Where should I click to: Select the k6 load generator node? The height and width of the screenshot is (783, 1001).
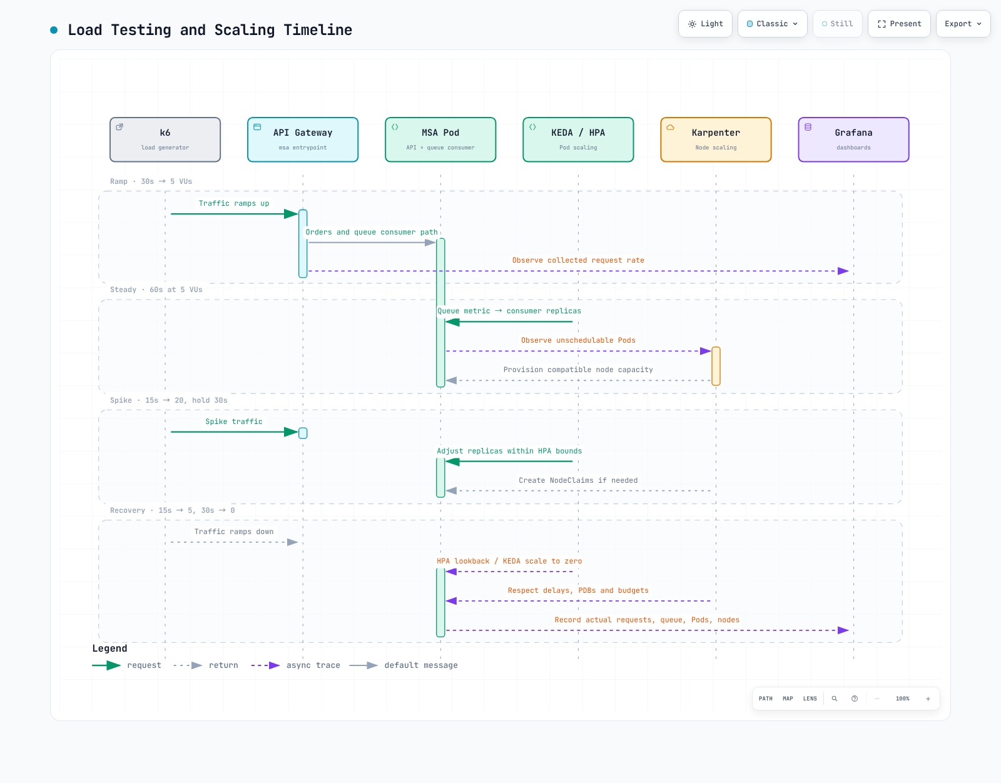[x=165, y=139]
